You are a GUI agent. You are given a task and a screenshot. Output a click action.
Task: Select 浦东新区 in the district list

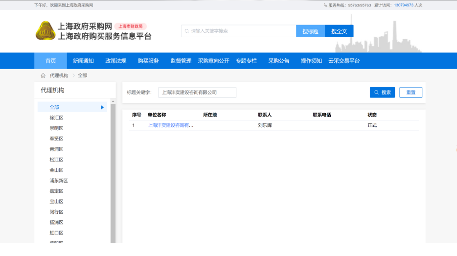pyautogui.click(x=59, y=181)
